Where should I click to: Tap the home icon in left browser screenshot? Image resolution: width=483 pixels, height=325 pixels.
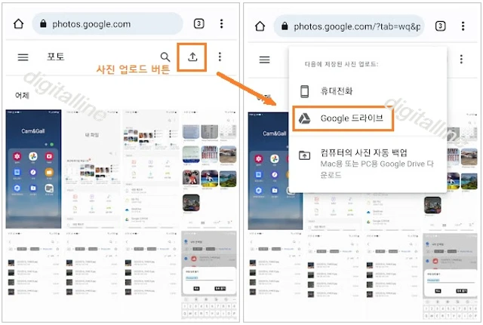point(19,23)
